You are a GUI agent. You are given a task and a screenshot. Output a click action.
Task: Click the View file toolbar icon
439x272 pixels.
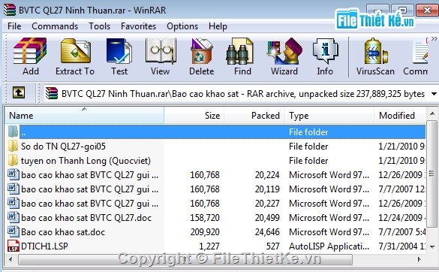[161, 56]
